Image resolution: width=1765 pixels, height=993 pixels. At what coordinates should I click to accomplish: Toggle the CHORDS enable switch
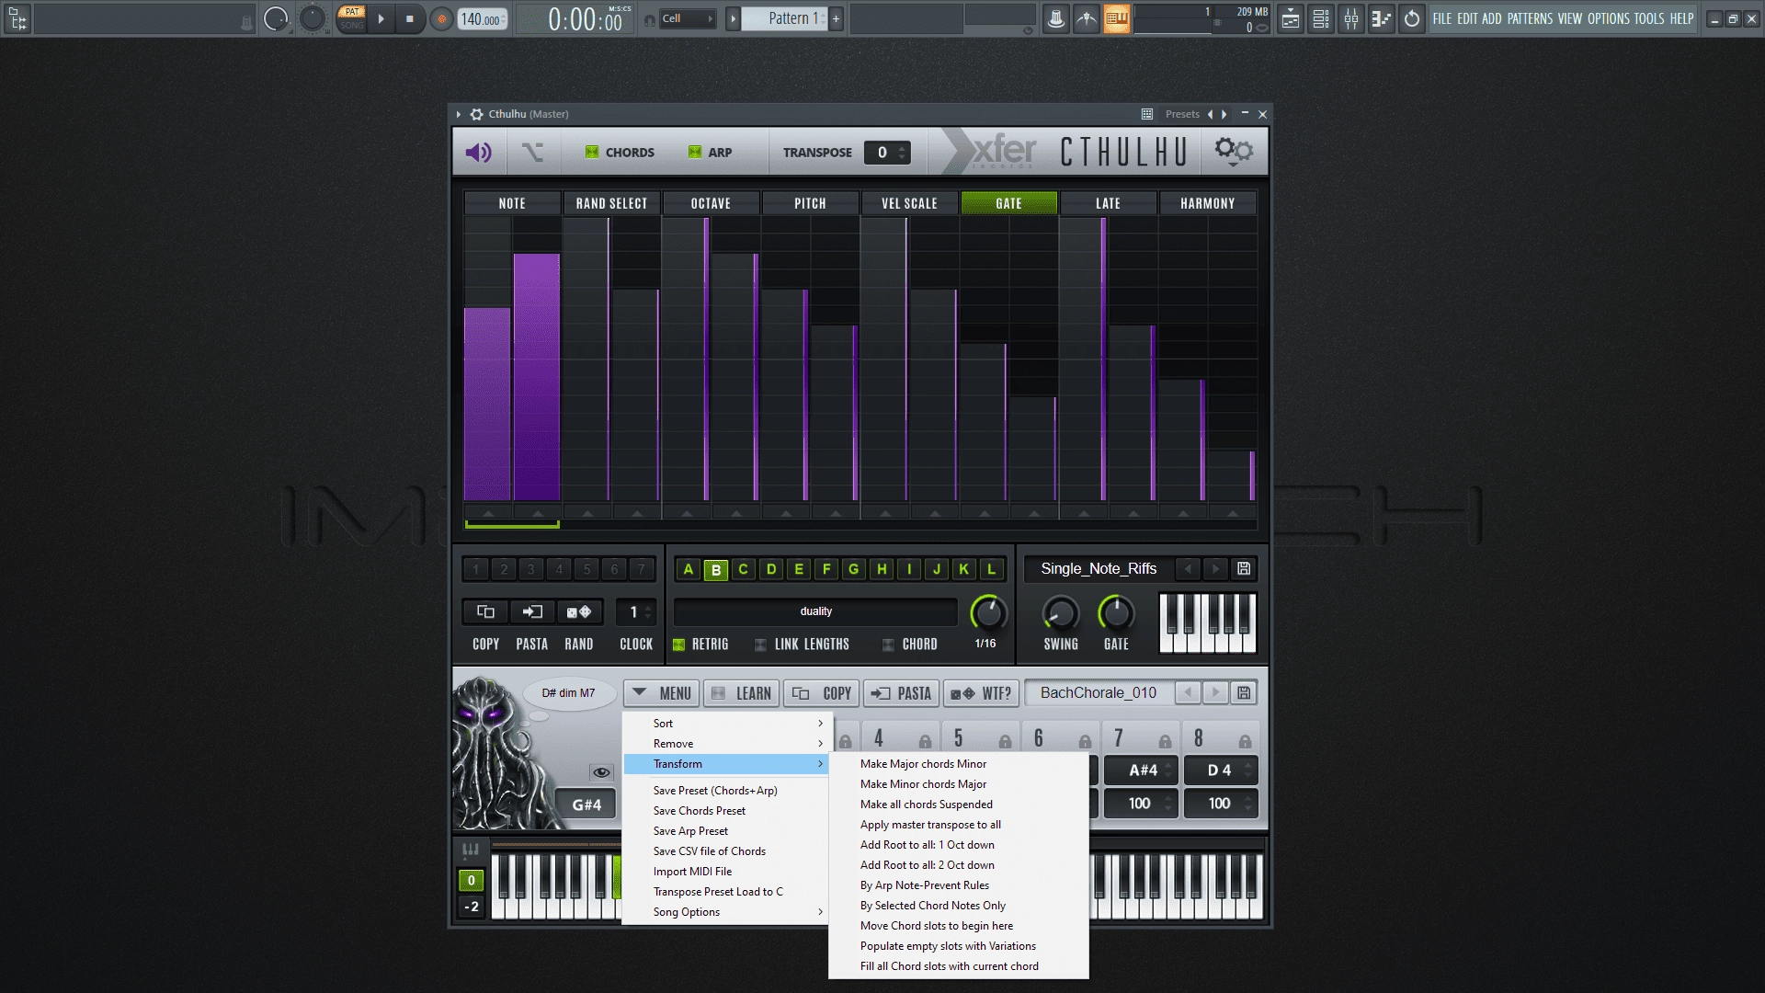pos(592,152)
